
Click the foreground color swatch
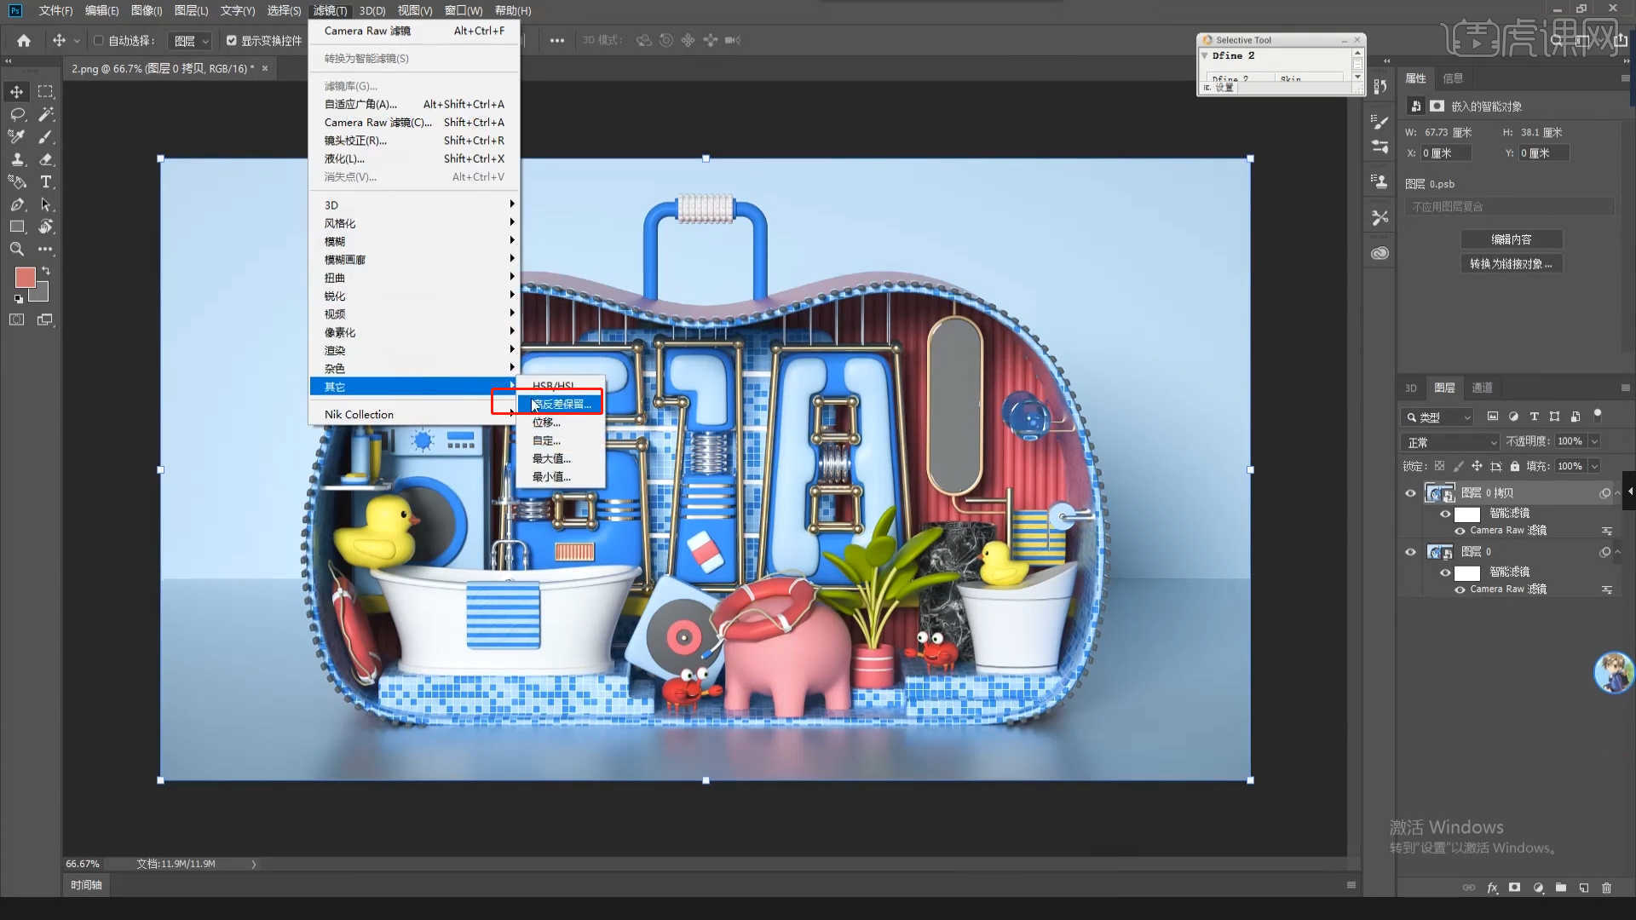[25, 277]
